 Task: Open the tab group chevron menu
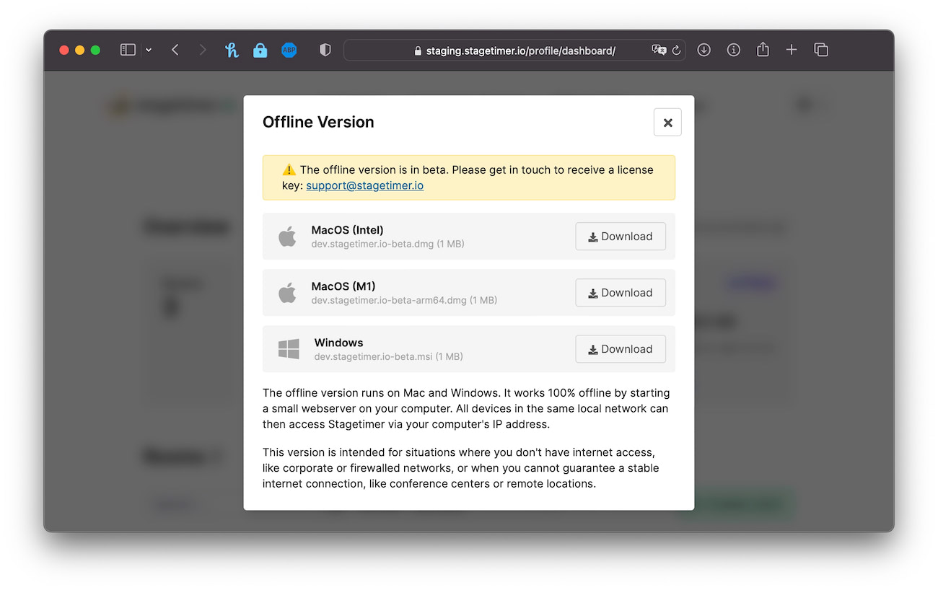pos(149,50)
